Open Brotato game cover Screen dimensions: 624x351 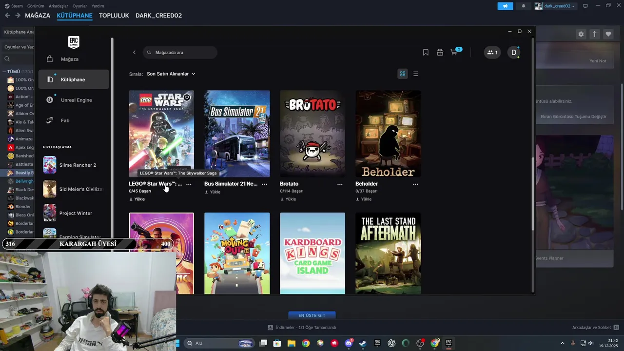click(x=312, y=134)
